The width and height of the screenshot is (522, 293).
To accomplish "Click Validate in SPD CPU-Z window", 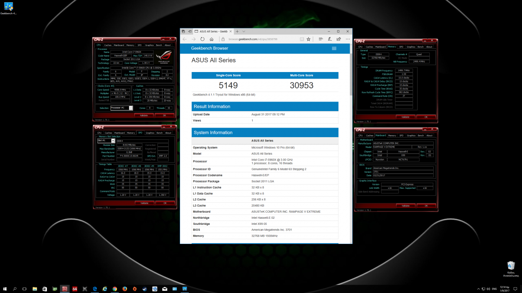I will click(144, 203).
